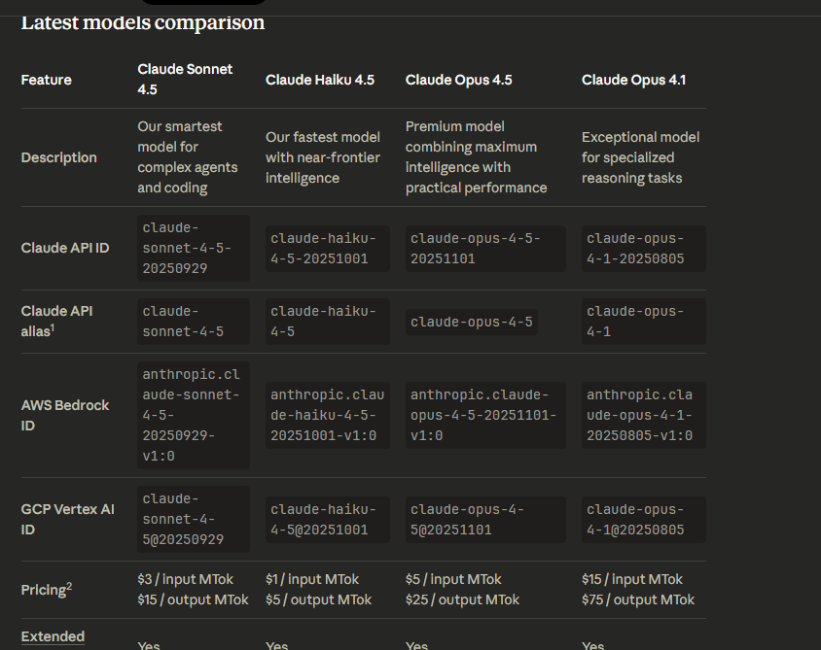Click the claude-haiku-4-5@20251001 Vertex AI ID
Viewport: 821px width, 650px height.
coord(327,519)
